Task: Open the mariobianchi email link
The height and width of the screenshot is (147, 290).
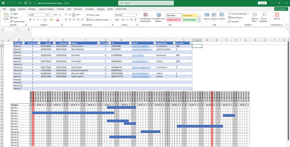Action: tap(142, 49)
